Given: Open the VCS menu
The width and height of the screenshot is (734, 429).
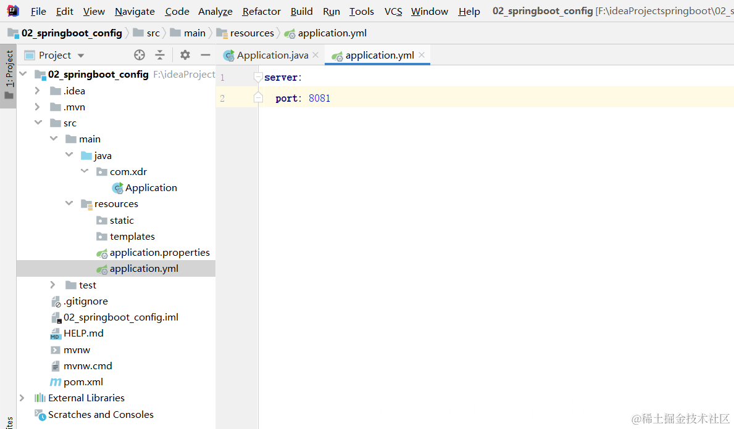Looking at the screenshot, I should [393, 11].
